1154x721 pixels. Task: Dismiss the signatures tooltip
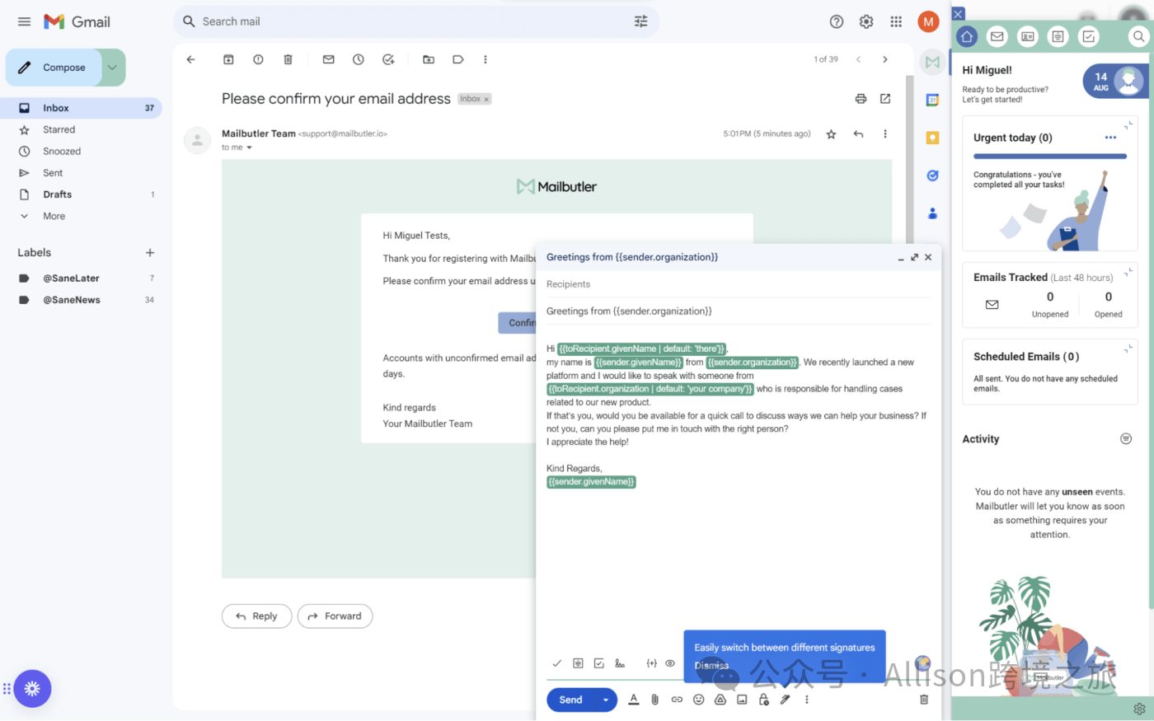pos(711,666)
